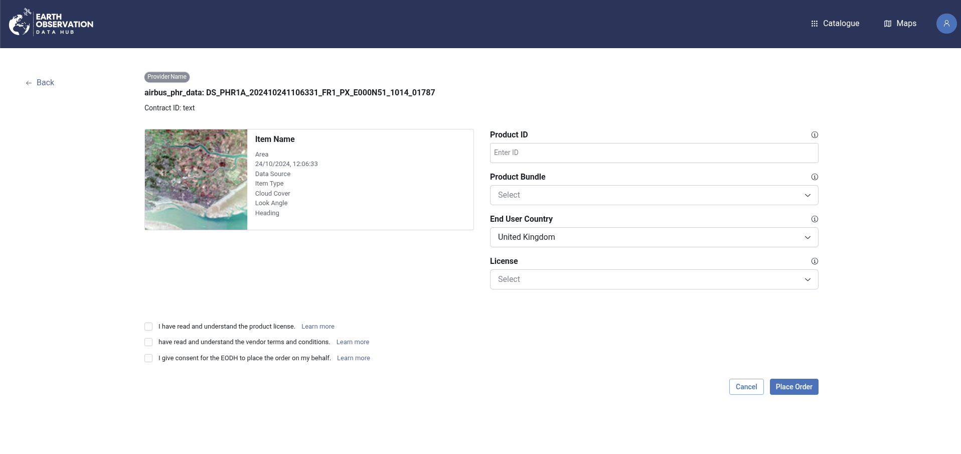The height and width of the screenshot is (454, 961).
Task: Click the Product ID info icon
Action: click(x=815, y=135)
